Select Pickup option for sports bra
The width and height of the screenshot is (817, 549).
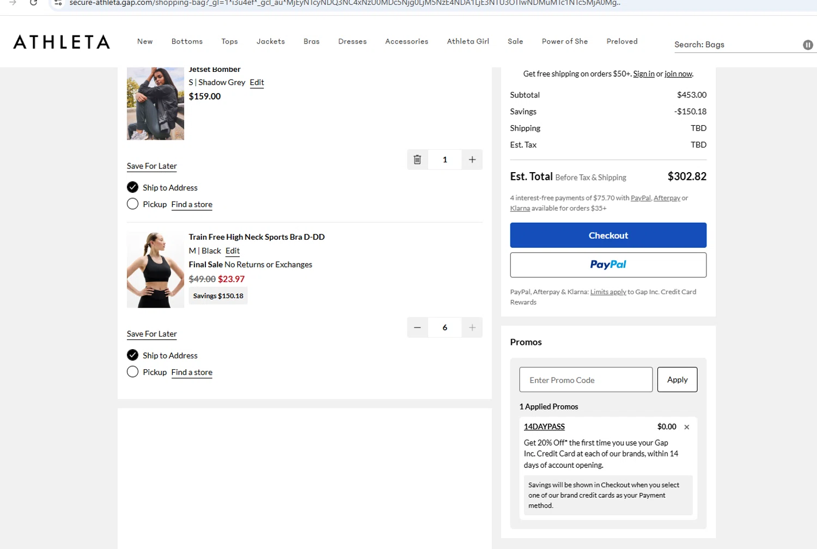pyautogui.click(x=132, y=371)
